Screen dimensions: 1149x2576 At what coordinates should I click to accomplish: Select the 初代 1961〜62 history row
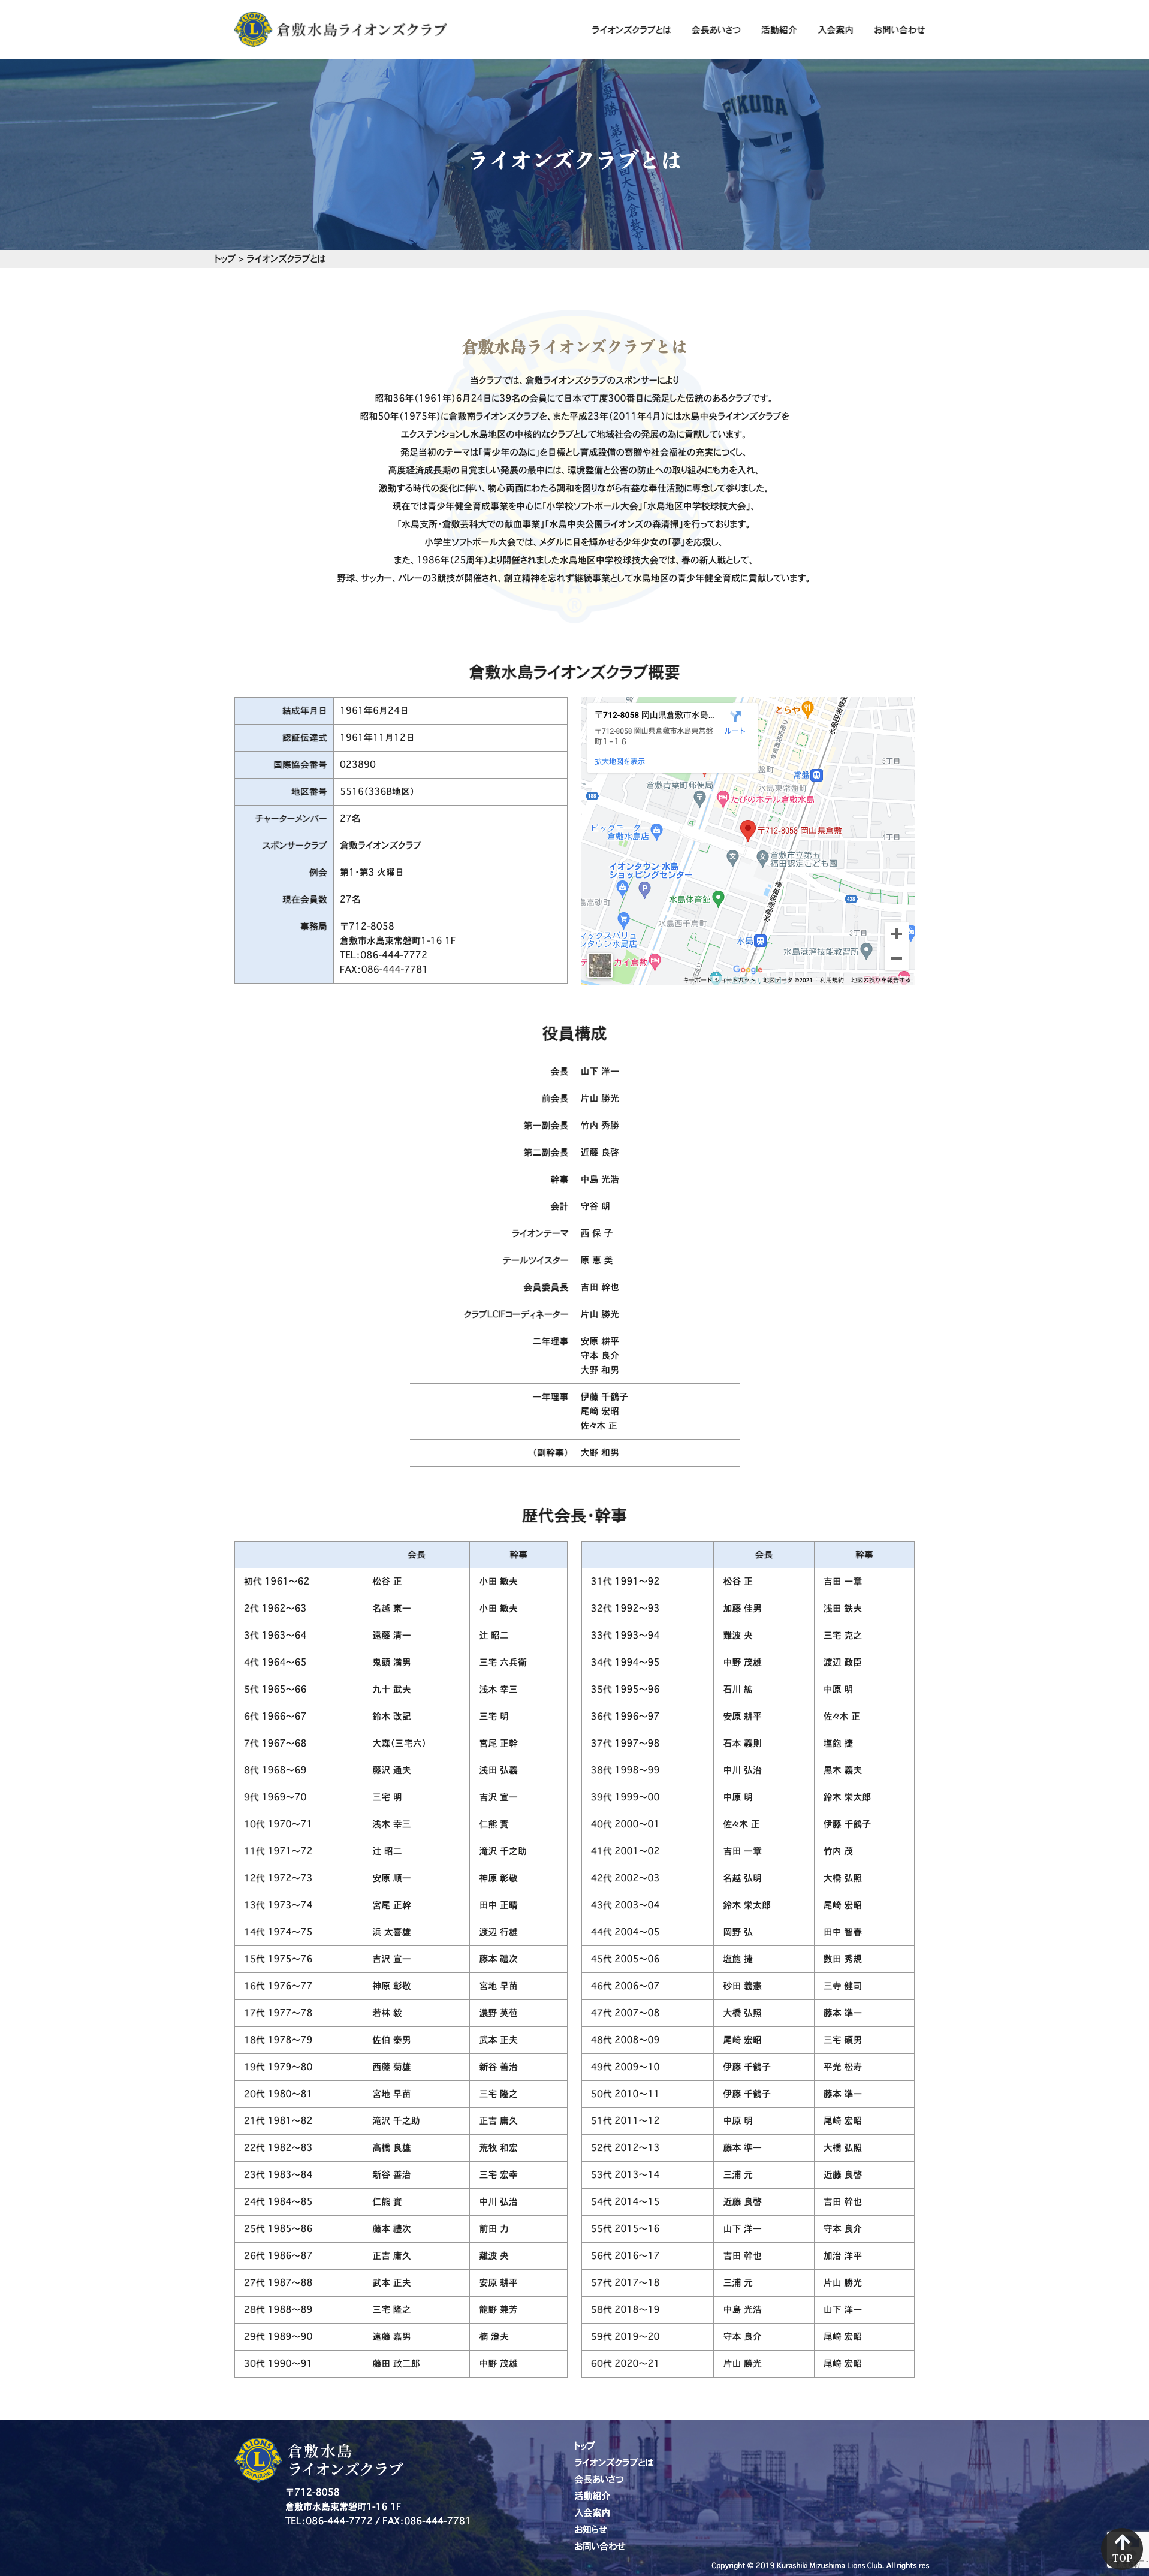pos(400,1581)
